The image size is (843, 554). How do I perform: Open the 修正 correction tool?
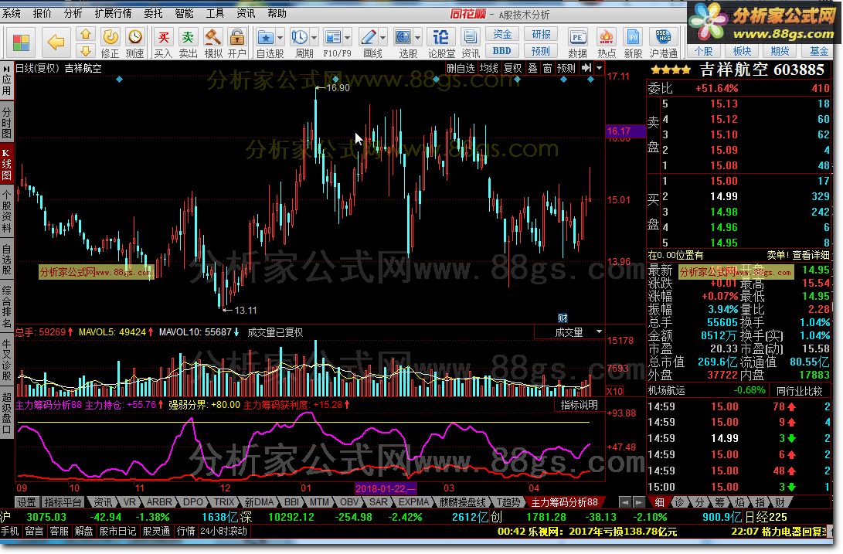110,42
